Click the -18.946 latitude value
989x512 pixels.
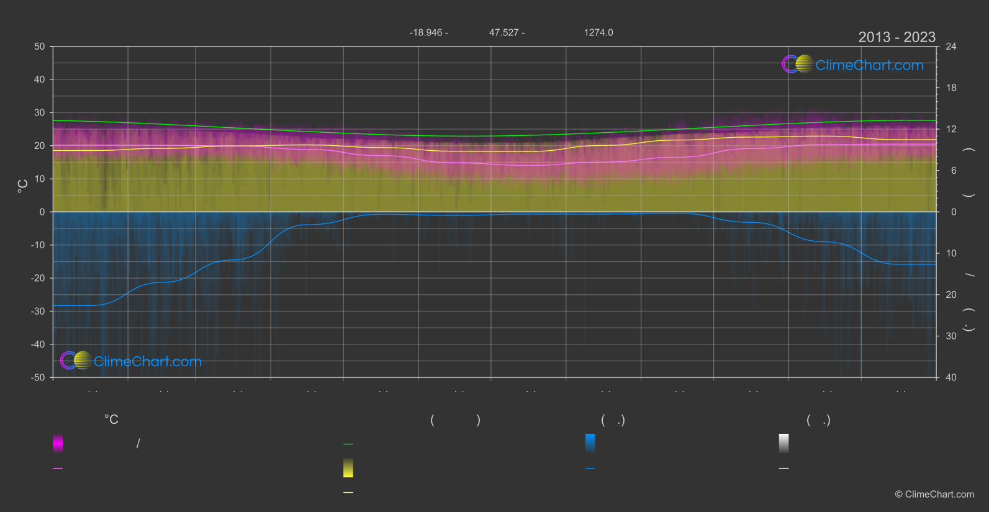(425, 32)
